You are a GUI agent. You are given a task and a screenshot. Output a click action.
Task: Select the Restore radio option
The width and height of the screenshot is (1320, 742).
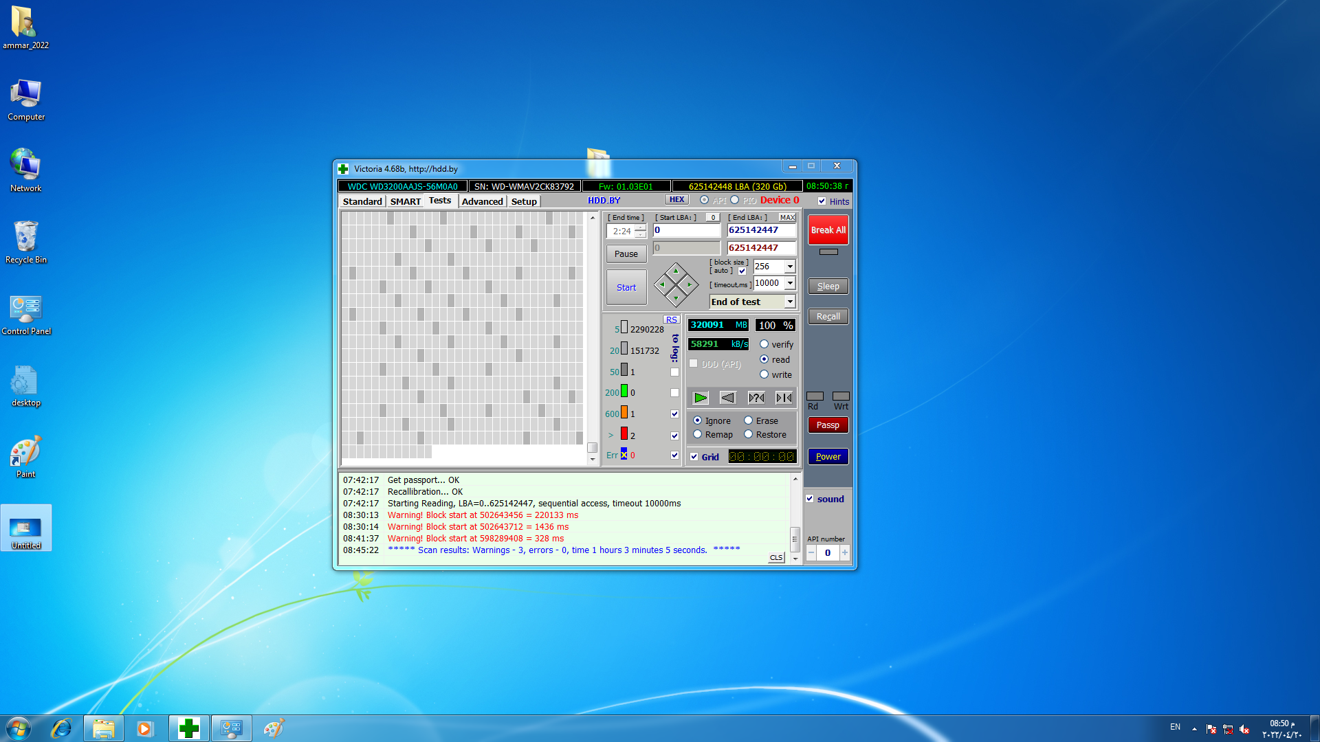click(748, 434)
